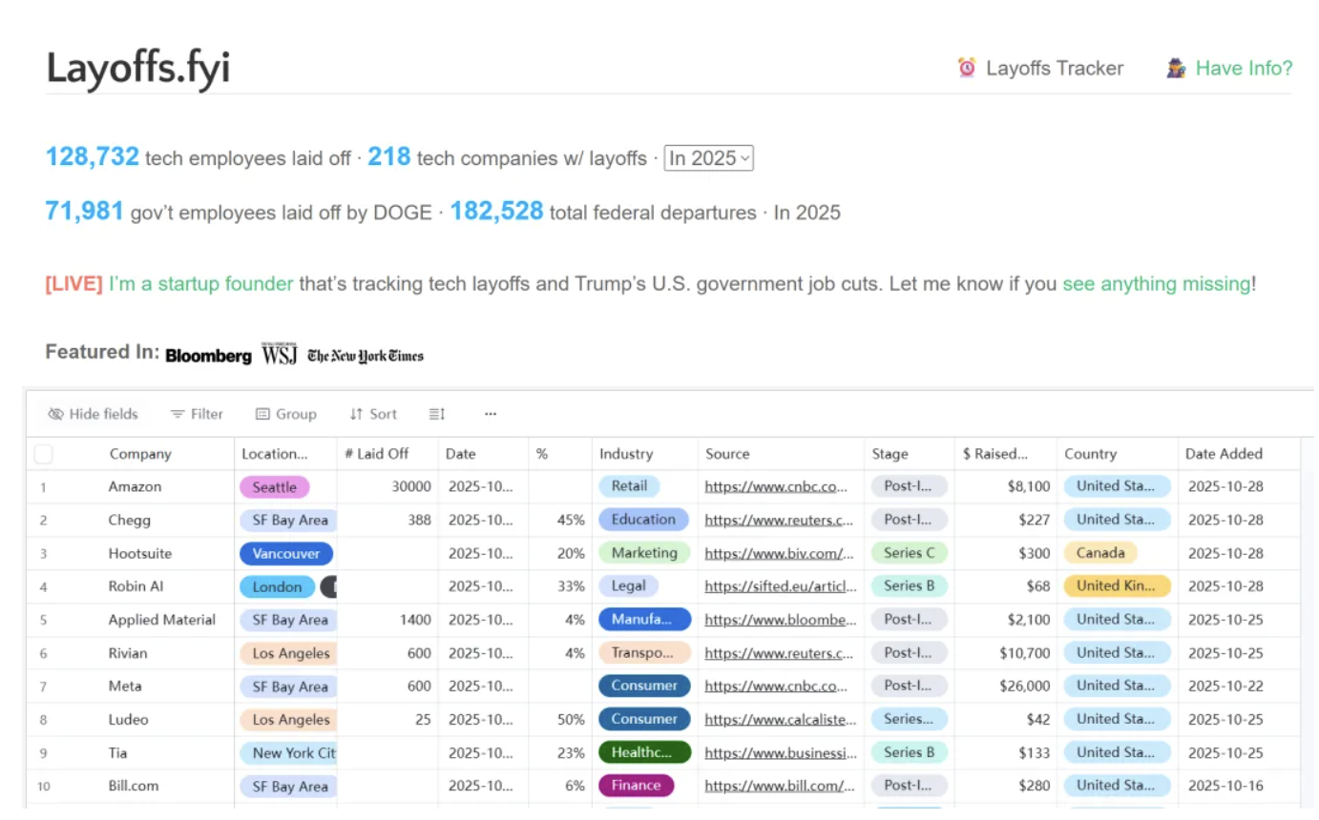Click the purple Seattle location tag
This screenshot has height=820, width=1319.
pos(274,487)
